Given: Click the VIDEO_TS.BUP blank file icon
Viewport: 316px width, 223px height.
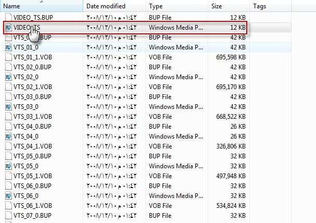Looking at the screenshot, I should pyautogui.click(x=8, y=18).
